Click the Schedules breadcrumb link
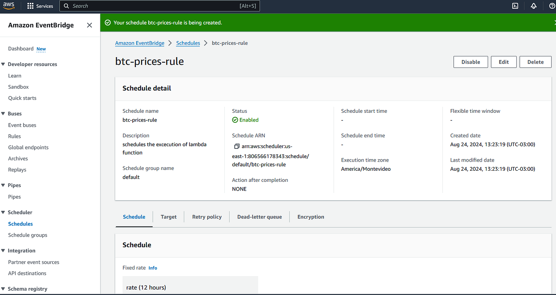 188,43
